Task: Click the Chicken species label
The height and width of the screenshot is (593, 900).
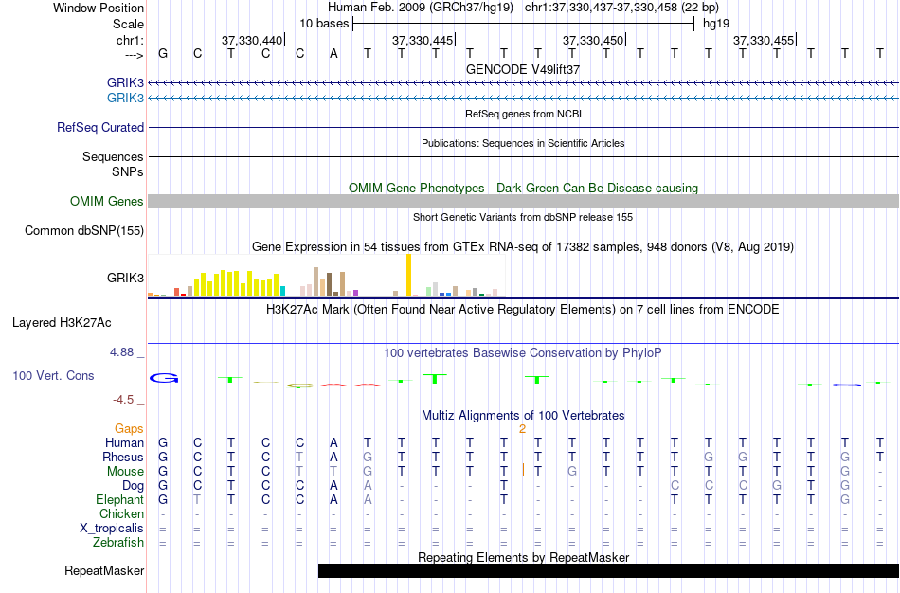Action: 121,513
